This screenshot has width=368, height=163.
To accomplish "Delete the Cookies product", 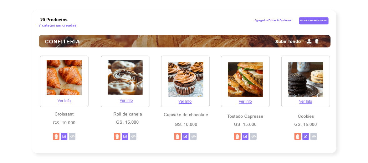I will (298, 136).
